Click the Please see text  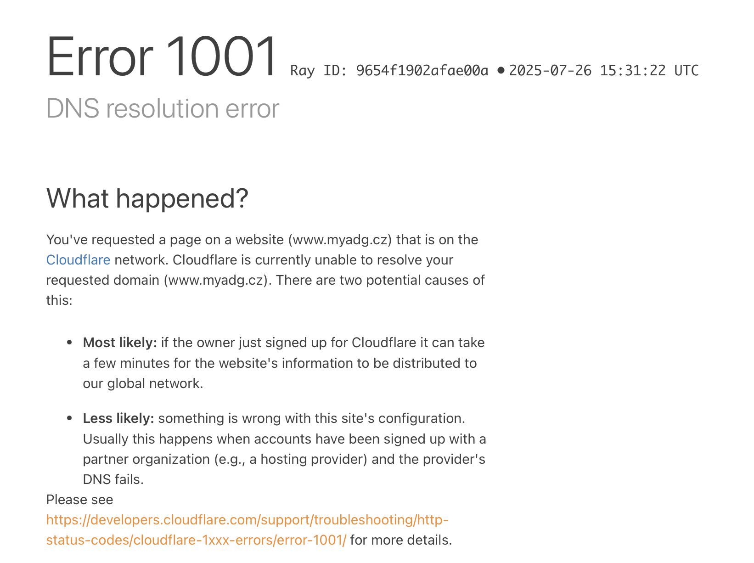click(79, 500)
